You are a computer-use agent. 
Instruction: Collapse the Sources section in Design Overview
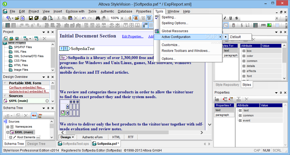pos(5,96)
